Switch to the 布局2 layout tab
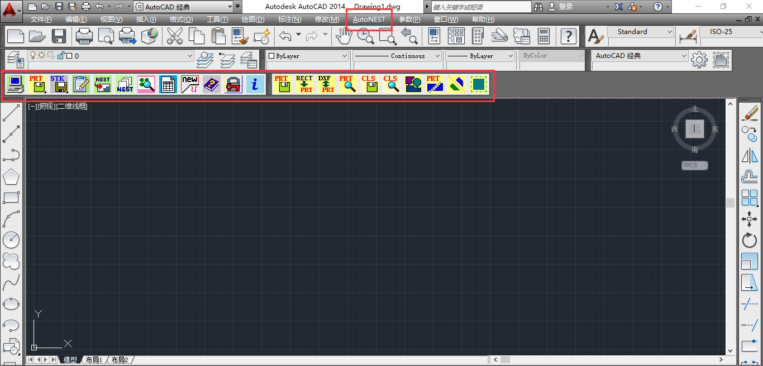 [x=120, y=360]
